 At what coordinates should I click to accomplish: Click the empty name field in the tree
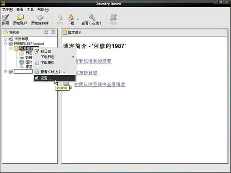click(x=23, y=71)
